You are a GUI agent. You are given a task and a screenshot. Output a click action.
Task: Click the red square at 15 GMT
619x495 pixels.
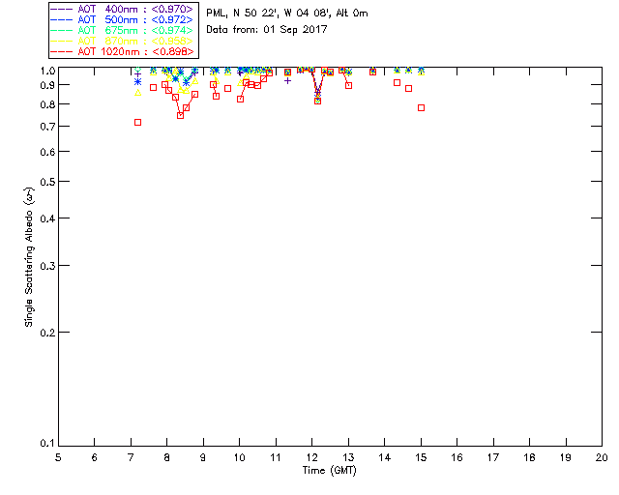tap(422, 107)
